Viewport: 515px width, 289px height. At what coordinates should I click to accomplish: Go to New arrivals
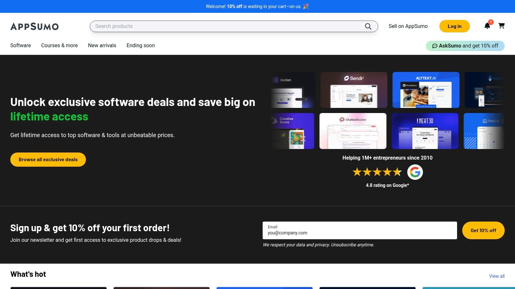[x=102, y=46]
